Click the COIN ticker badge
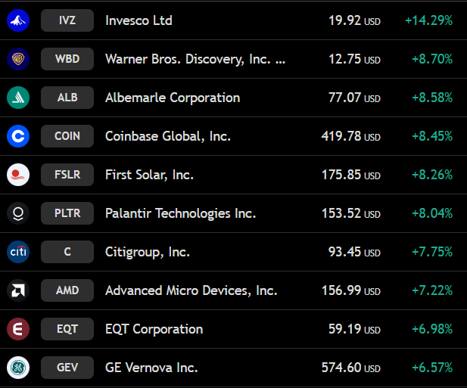 coord(67,136)
